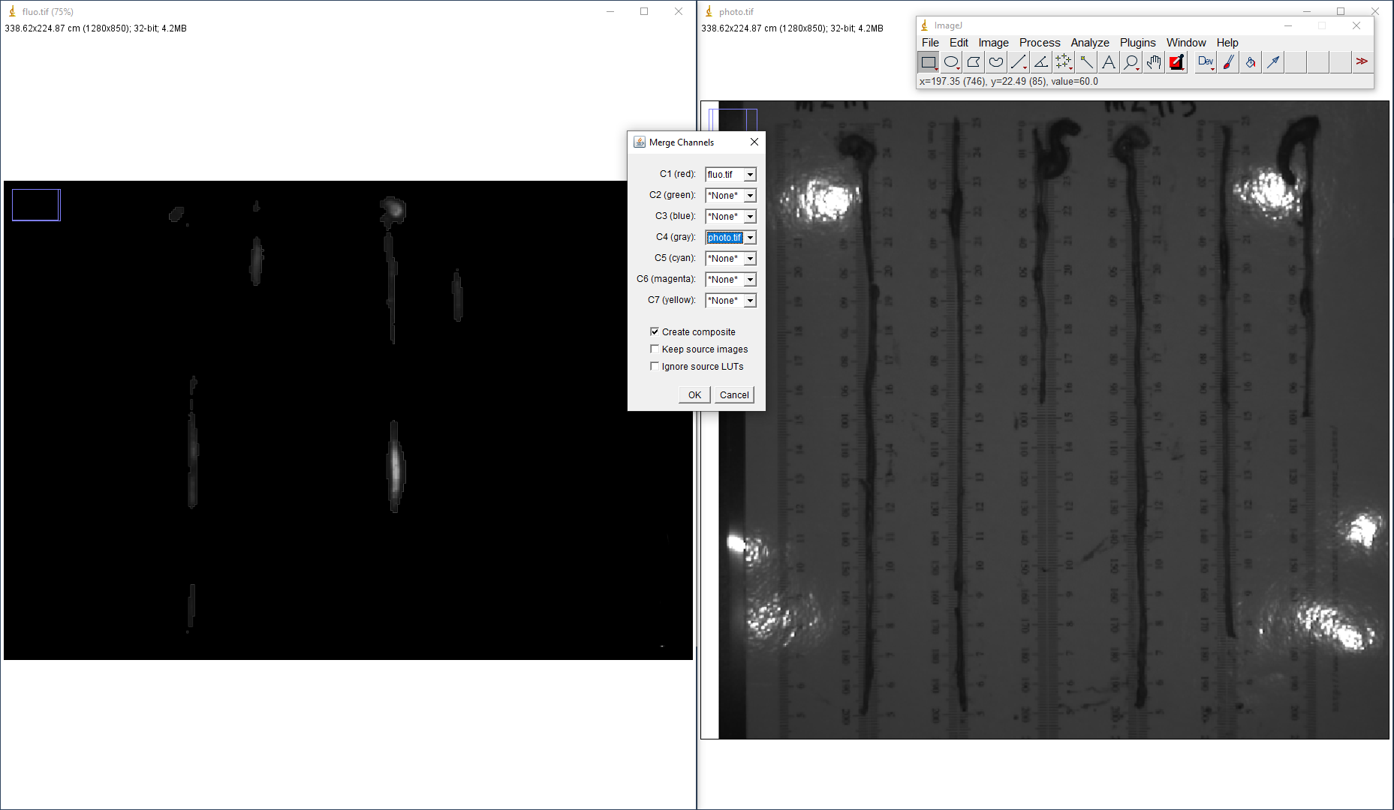Open the Plugins menu

pyautogui.click(x=1138, y=43)
